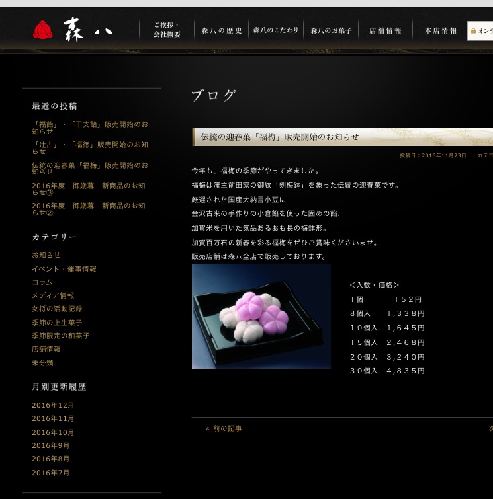493x499 pixels.
Task: Open archive 2016年12月
Action: point(53,405)
